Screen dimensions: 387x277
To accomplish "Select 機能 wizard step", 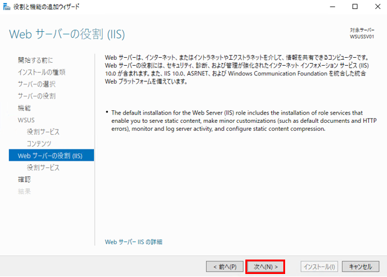I will click(x=24, y=108).
